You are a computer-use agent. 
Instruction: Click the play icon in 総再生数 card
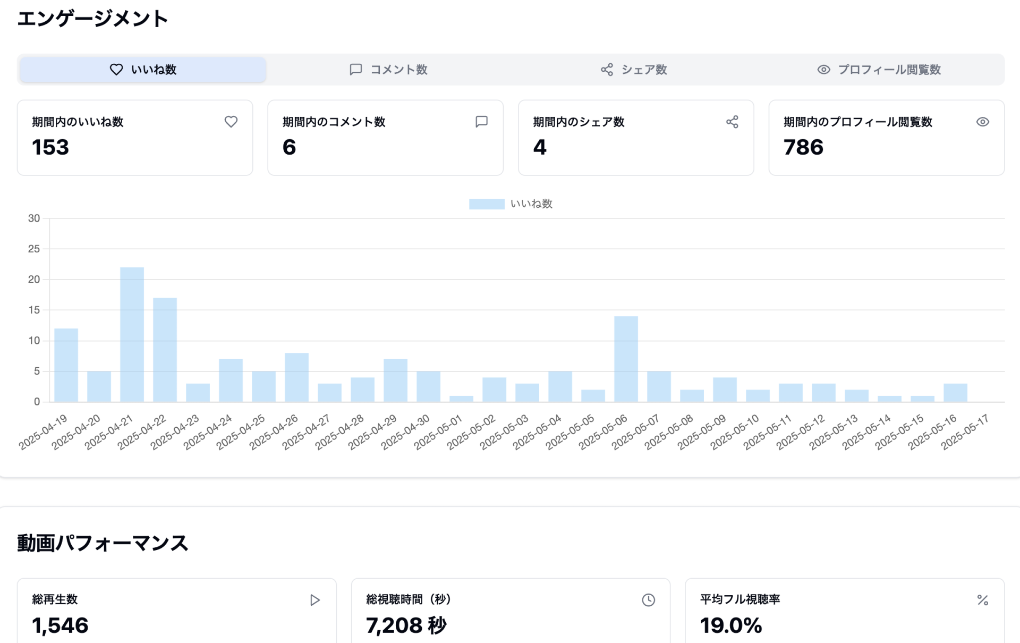[314, 600]
